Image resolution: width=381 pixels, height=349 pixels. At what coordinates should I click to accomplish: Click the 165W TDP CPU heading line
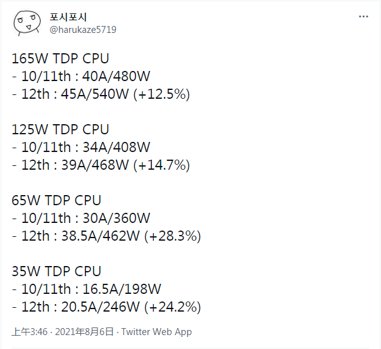(60, 58)
